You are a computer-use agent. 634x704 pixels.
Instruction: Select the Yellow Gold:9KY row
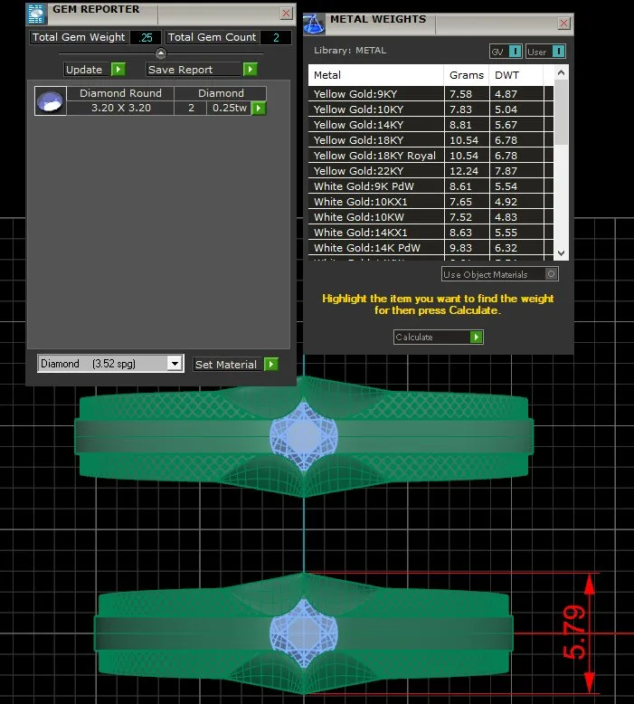click(x=431, y=94)
